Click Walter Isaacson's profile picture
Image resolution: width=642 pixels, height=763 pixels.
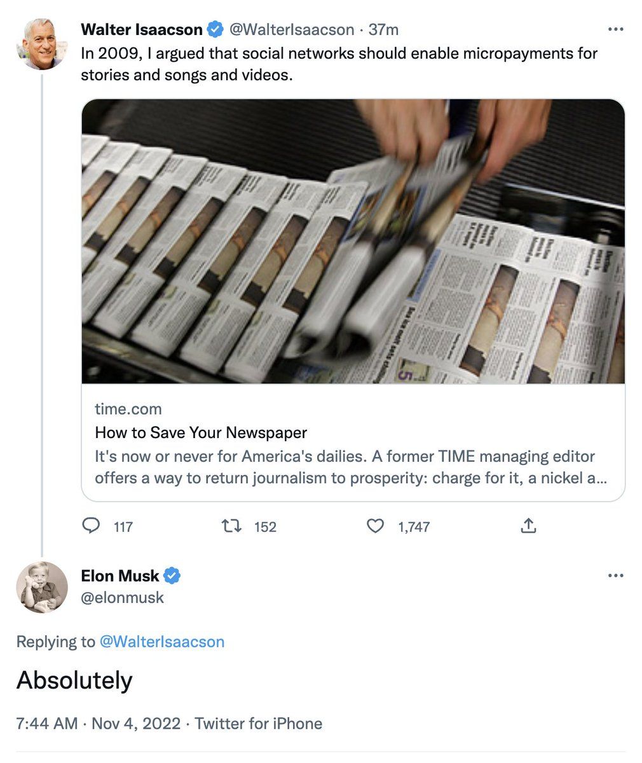coord(42,44)
